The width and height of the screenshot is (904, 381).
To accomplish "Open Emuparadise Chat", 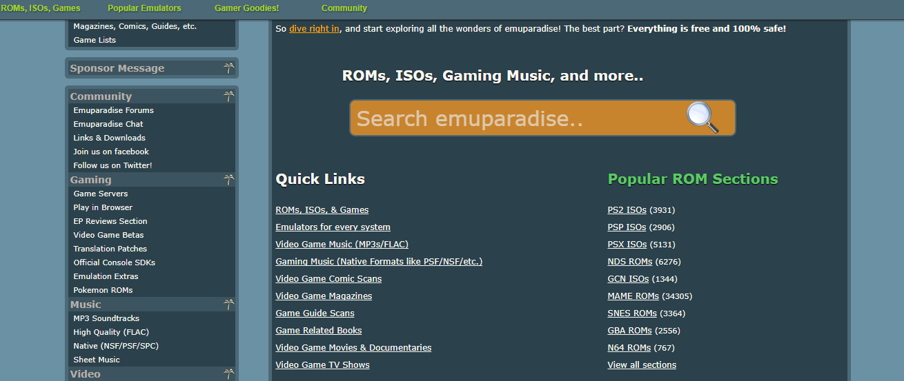I will [108, 124].
